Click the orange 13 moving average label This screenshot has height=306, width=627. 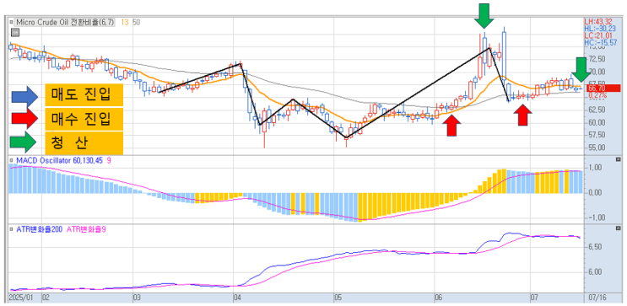point(125,23)
